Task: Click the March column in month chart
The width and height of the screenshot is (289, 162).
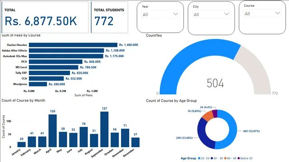Action: pyautogui.click(x=42, y=142)
